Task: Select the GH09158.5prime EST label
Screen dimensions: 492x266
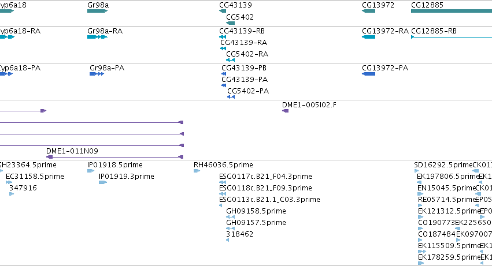Action: click(x=256, y=211)
